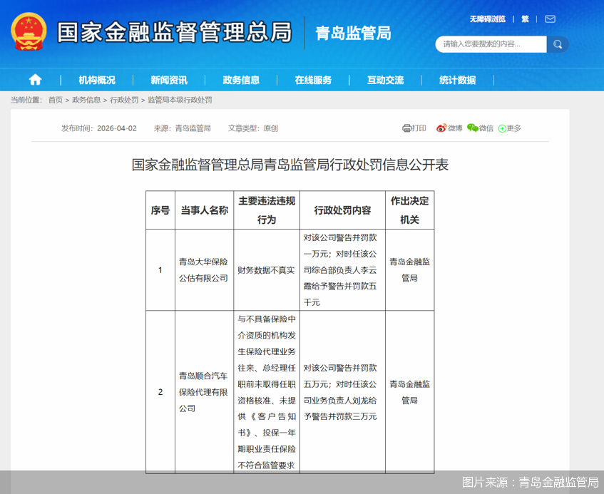
Task: Toggle traditional Chinese with the 繁 switch
Action: tap(525, 19)
